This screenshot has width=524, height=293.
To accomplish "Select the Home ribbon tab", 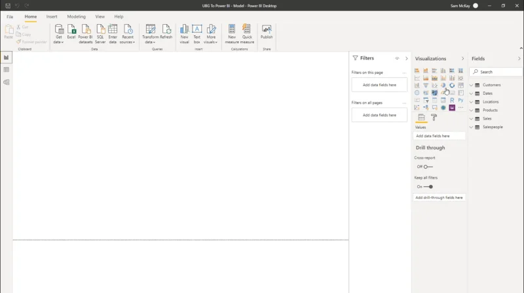I will coord(30,17).
